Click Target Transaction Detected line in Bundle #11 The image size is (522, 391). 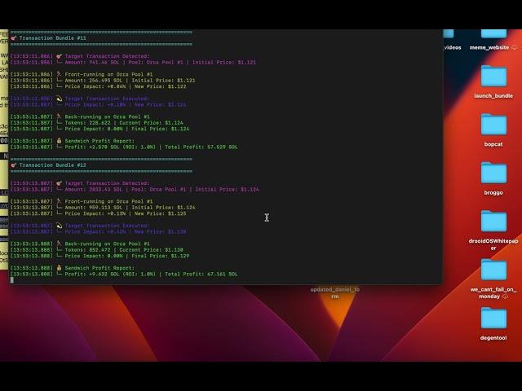(80, 56)
